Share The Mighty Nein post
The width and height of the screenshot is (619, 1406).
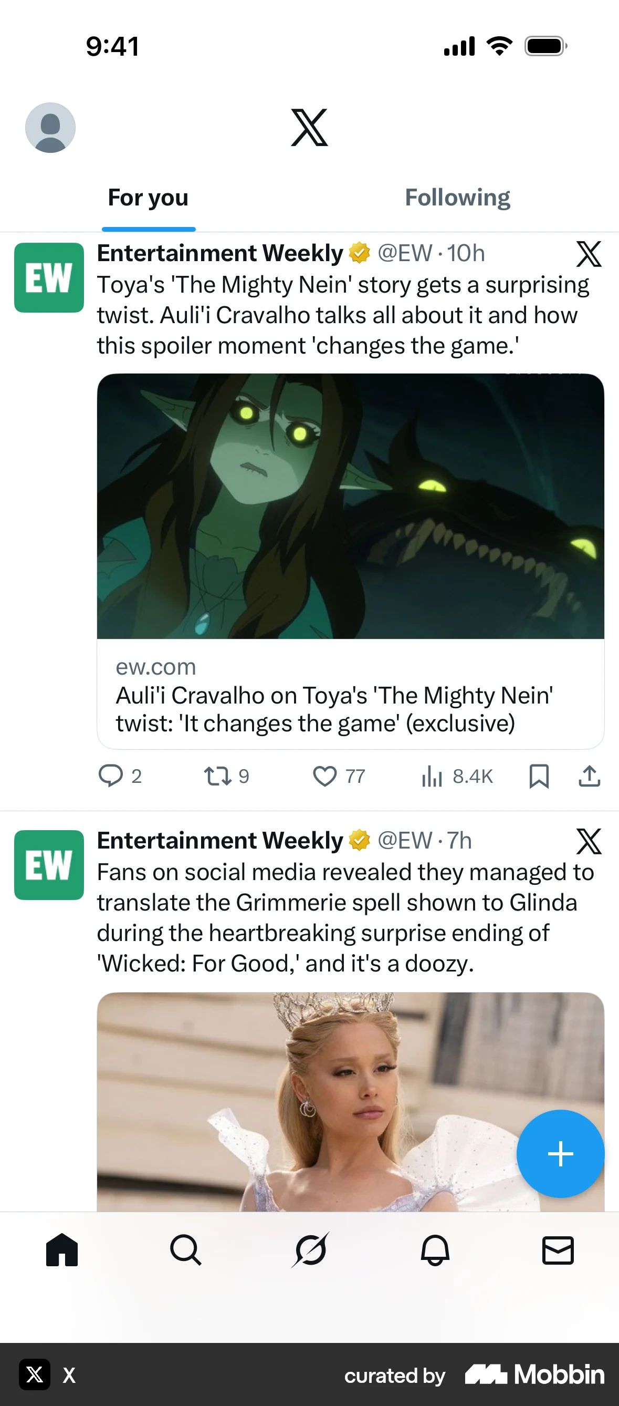[589, 776]
